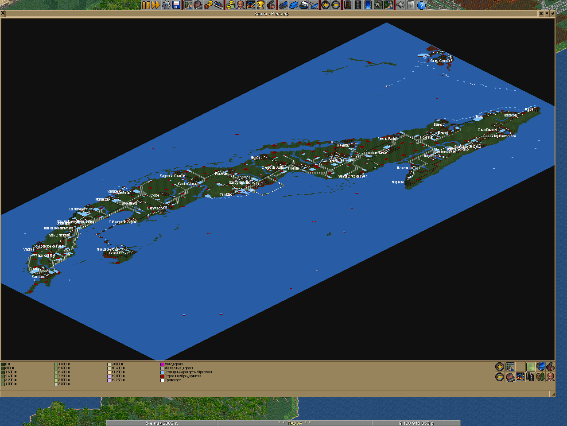Click the ПАУЗА message in status bar
This screenshot has width=567, height=426.
pos(295,423)
